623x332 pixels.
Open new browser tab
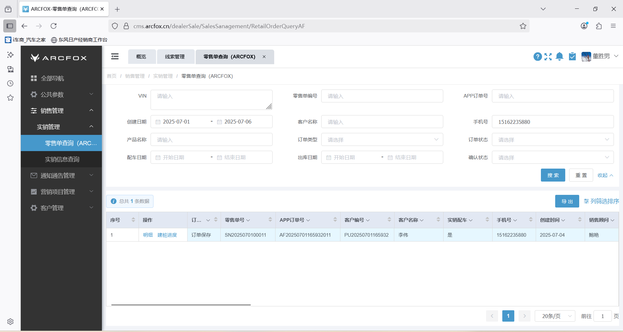pos(117,9)
